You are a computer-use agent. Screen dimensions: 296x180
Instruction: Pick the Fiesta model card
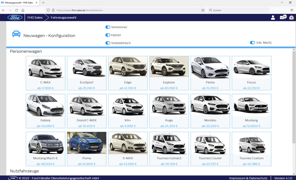[210, 73]
